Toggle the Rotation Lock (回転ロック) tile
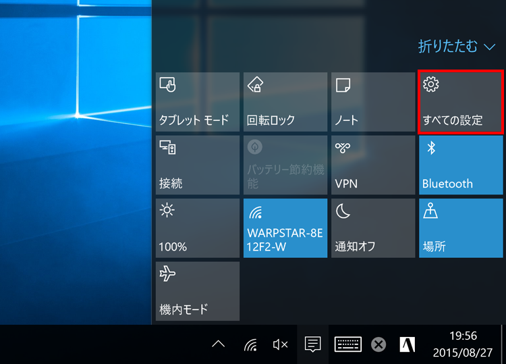The height and width of the screenshot is (364, 506). point(285,102)
